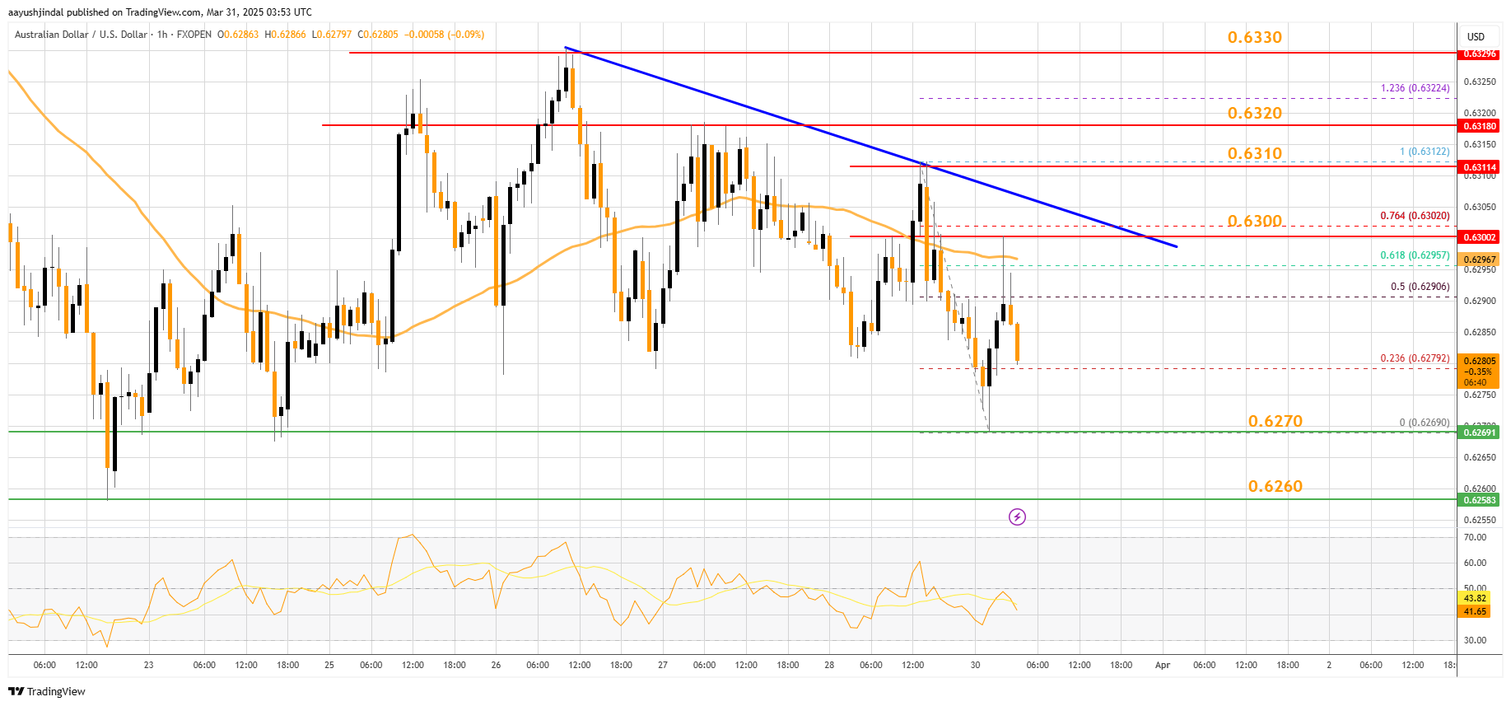This screenshot has height=706, width=1511.
Task: Open the TradingView logo link
Action: [x=47, y=691]
